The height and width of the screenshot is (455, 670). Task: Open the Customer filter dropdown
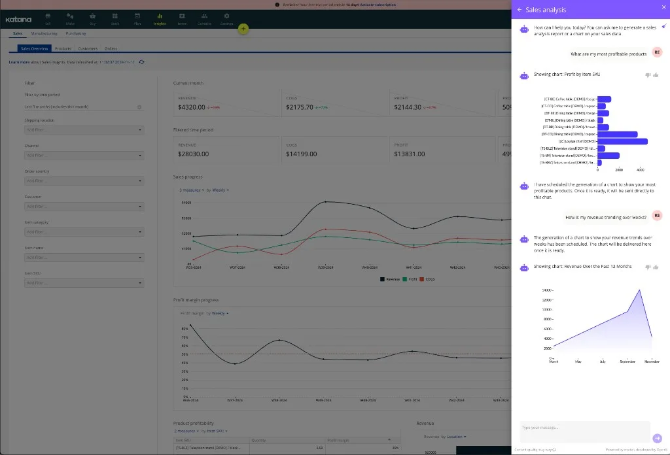[x=84, y=207]
